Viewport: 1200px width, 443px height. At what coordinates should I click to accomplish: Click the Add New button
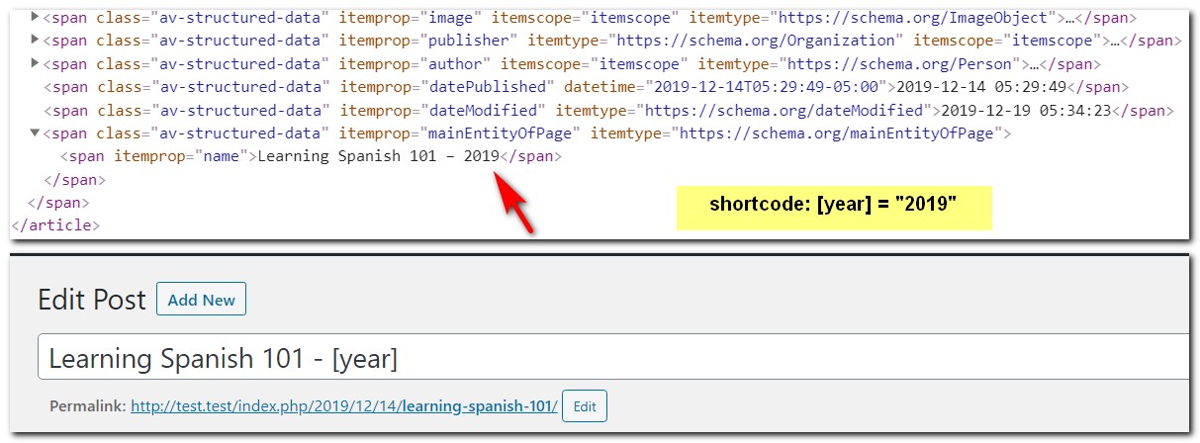201,300
